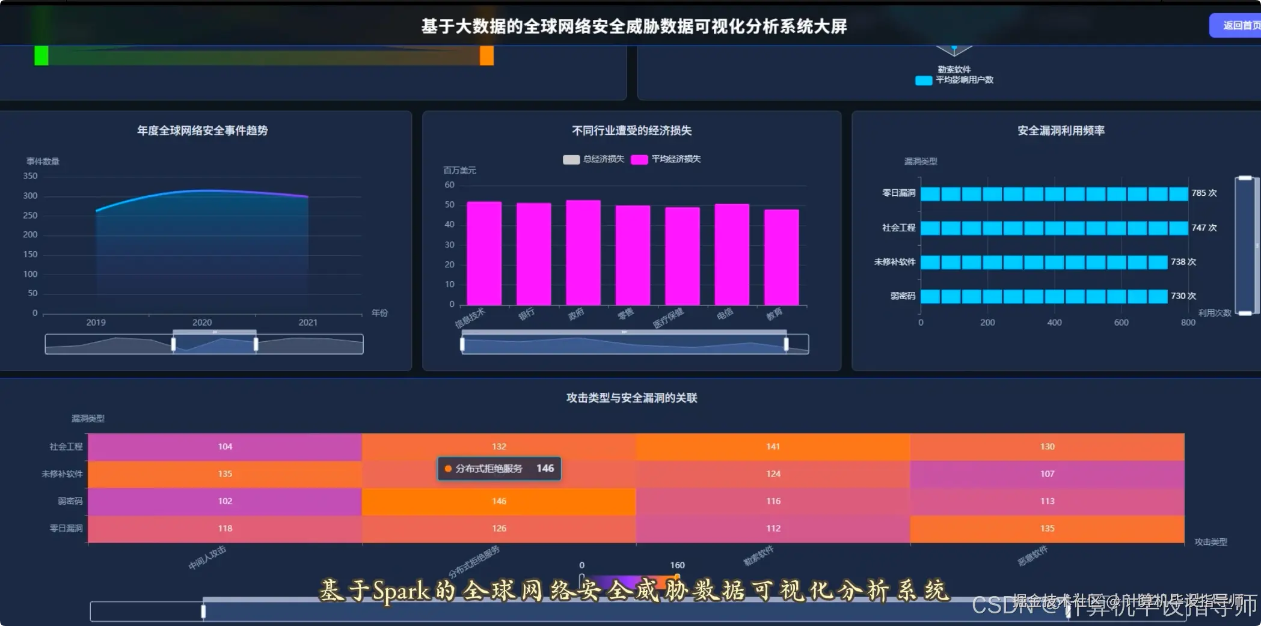
Task: Click heatmap cell 132 in 社会工程 row
Action: click(x=499, y=447)
